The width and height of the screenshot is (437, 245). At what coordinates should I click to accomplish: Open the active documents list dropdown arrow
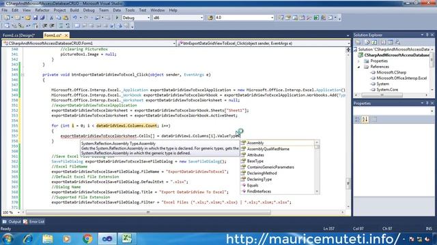point(348,35)
